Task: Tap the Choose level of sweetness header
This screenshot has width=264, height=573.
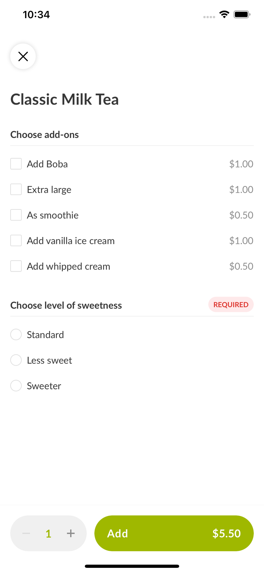Action: 66,305
